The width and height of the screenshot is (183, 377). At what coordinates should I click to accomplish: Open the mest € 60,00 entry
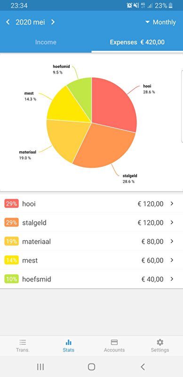coord(91,260)
